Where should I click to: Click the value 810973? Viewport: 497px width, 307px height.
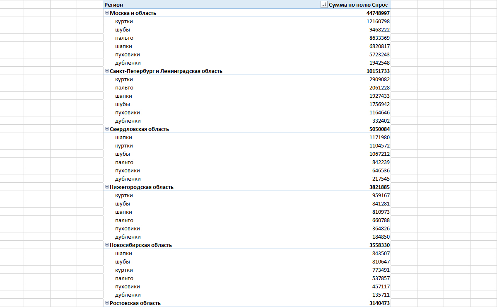[381, 212]
